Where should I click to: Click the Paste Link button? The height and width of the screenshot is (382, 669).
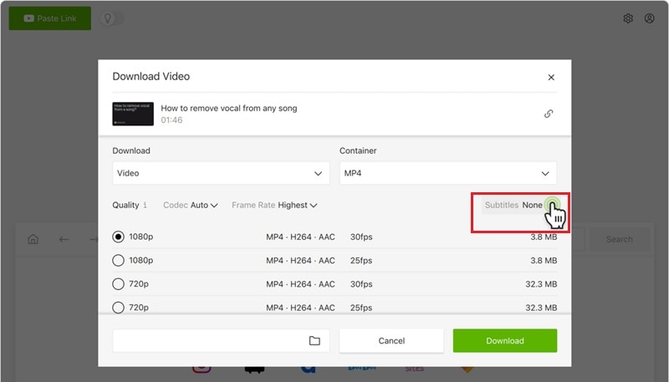point(50,18)
